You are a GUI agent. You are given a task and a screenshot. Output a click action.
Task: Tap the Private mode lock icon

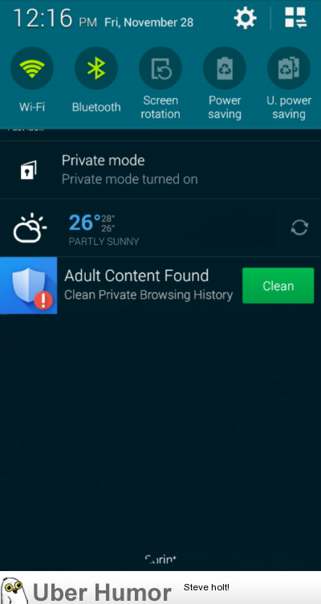point(28,170)
